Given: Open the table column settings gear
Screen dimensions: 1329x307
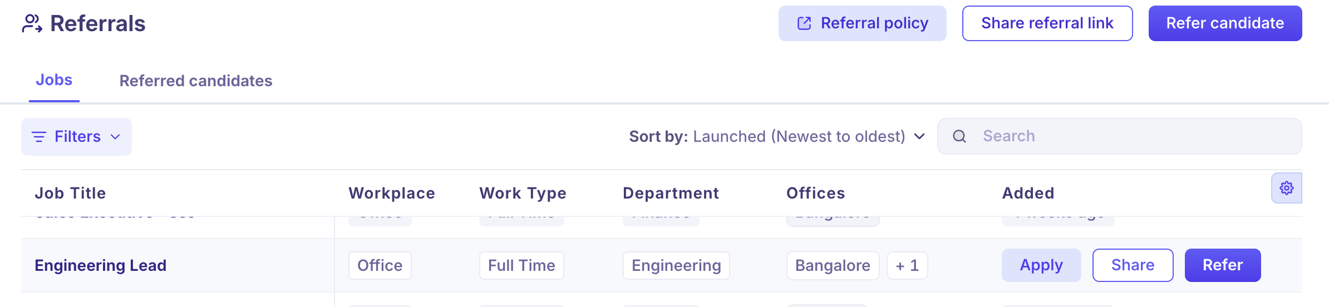Looking at the screenshot, I should (x=1286, y=188).
